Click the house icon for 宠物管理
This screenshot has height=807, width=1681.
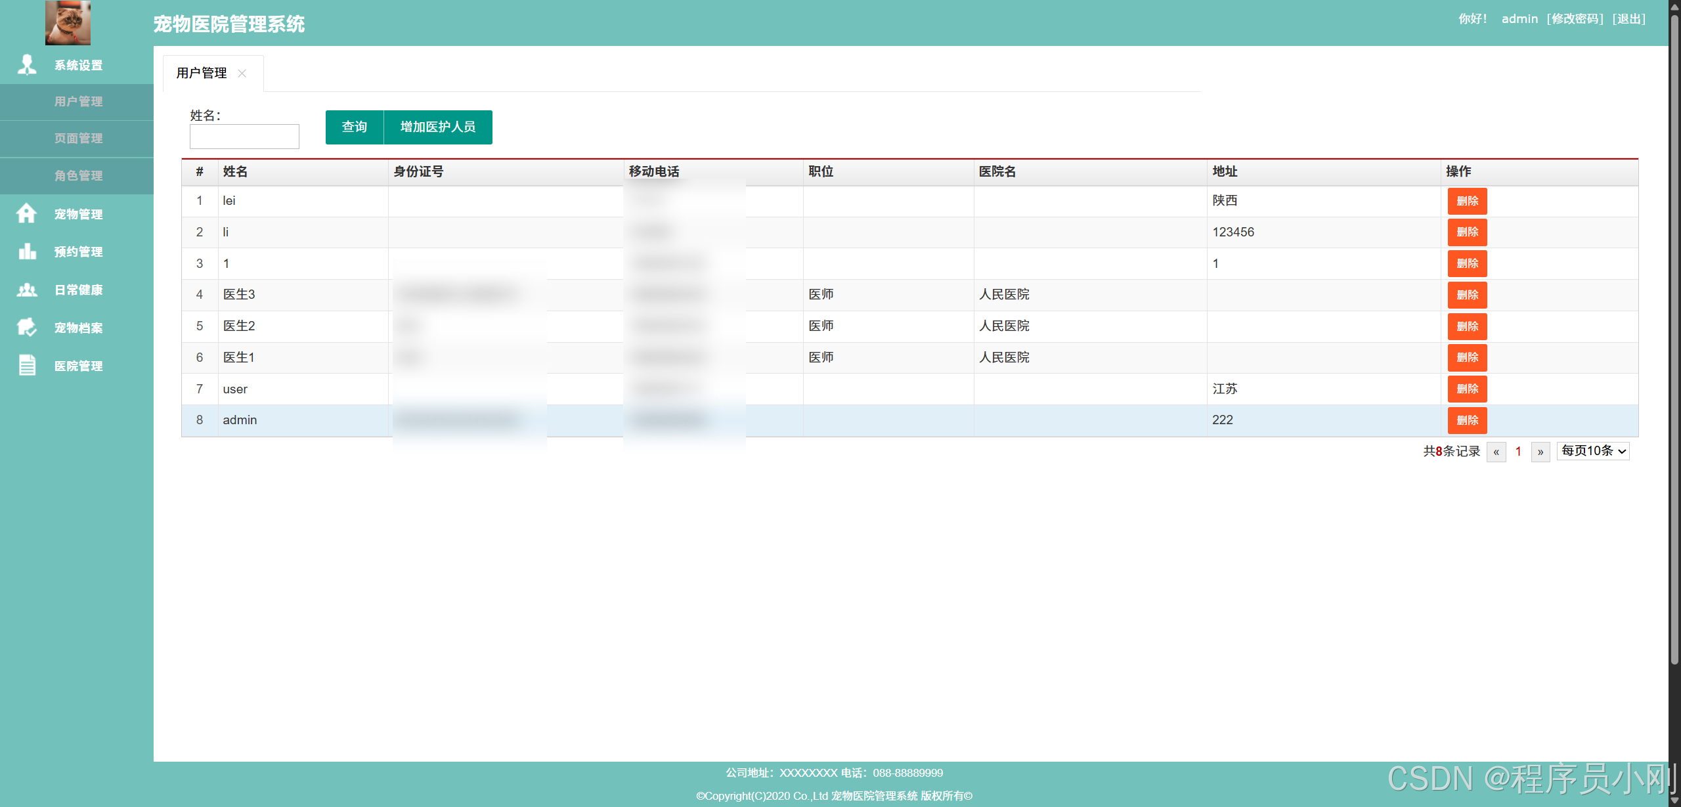(27, 213)
